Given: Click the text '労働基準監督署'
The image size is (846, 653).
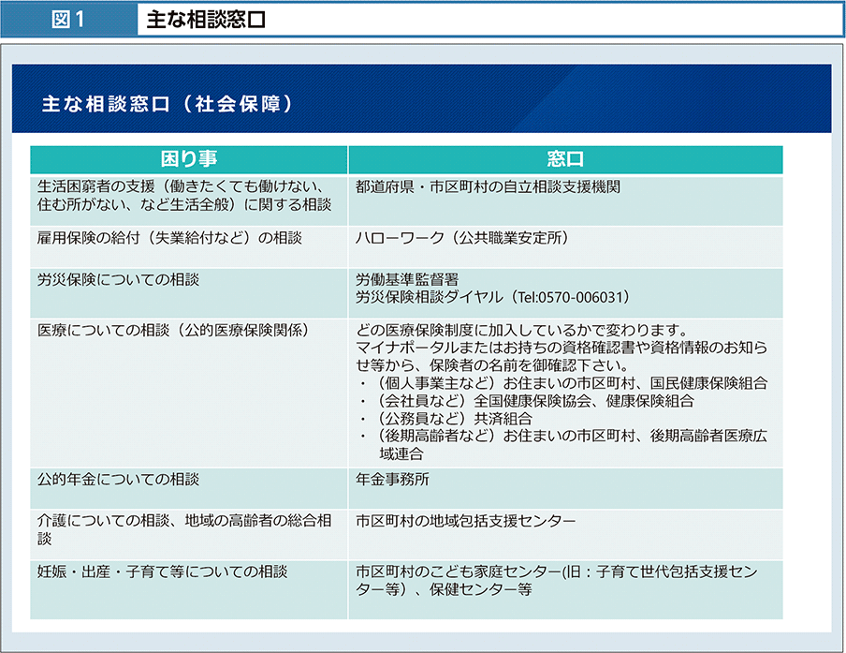Looking at the screenshot, I should pyautogui.click(x=407, y=279).
